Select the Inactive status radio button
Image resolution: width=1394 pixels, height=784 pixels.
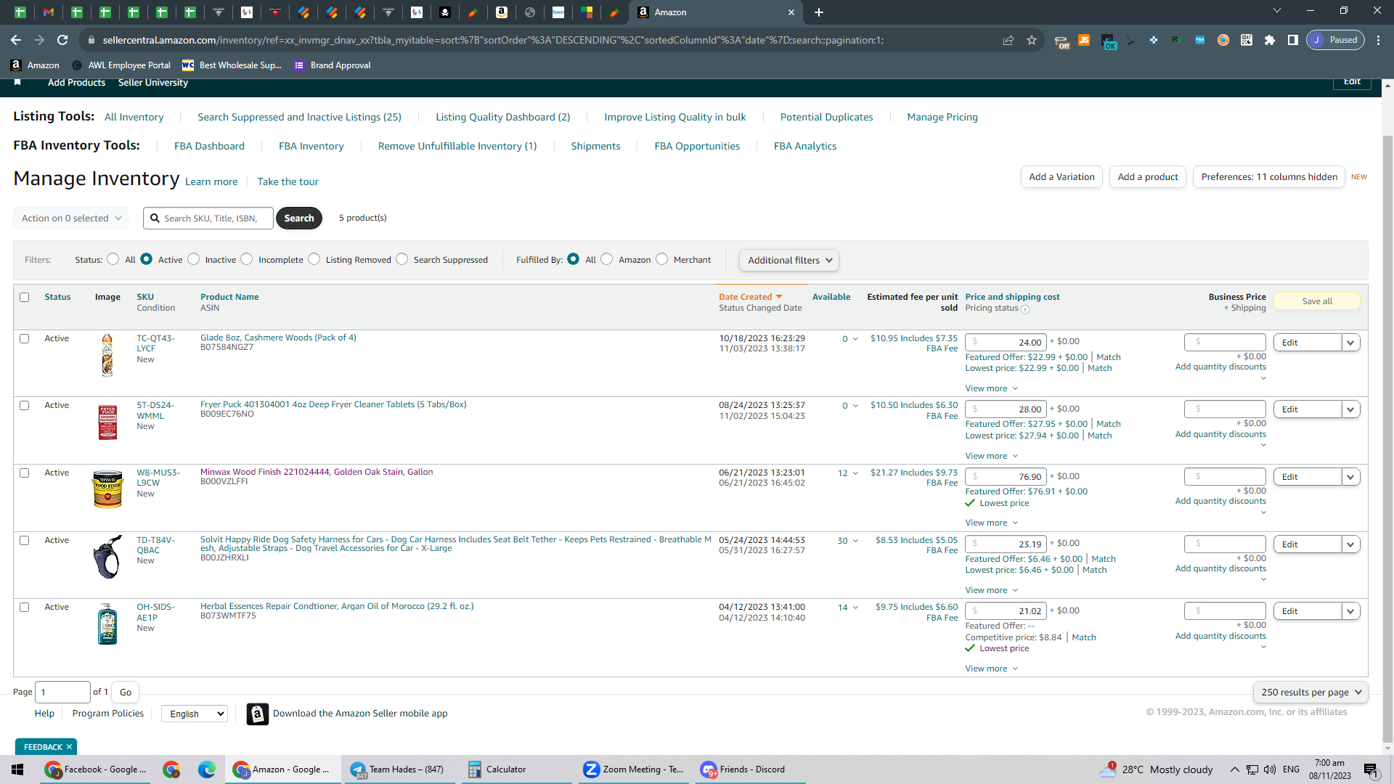click(194, 259)
